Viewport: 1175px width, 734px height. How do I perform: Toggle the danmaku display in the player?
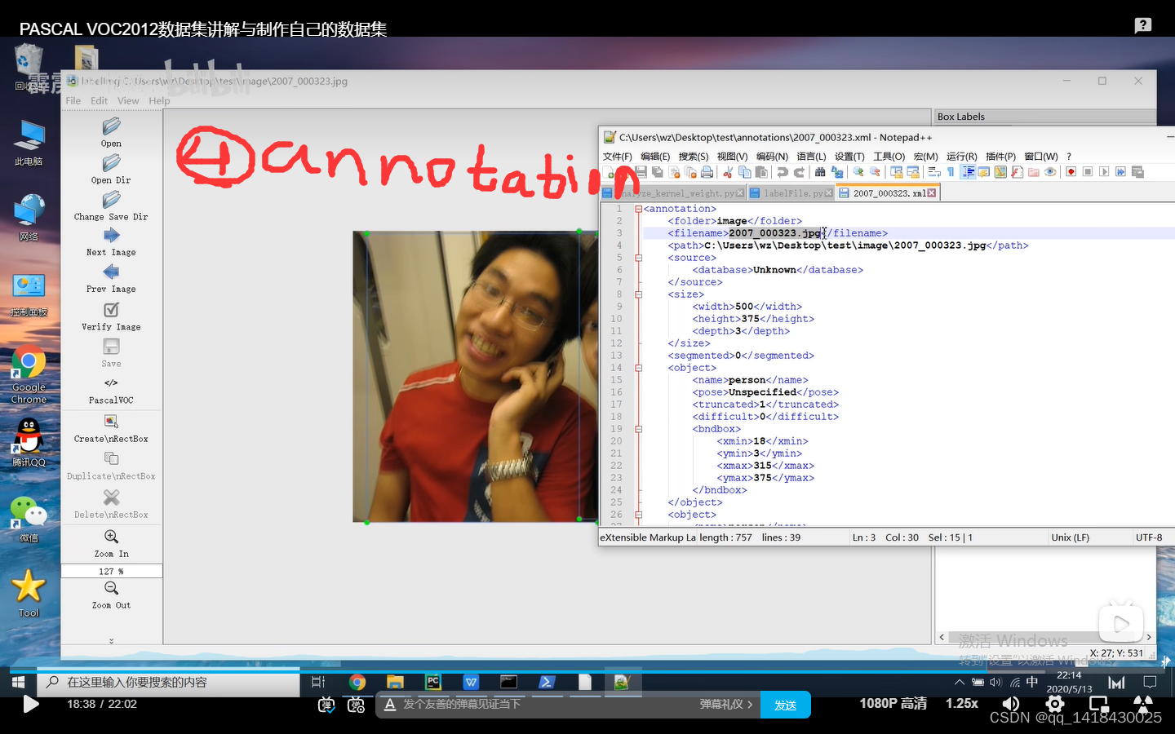coord(326,705)
